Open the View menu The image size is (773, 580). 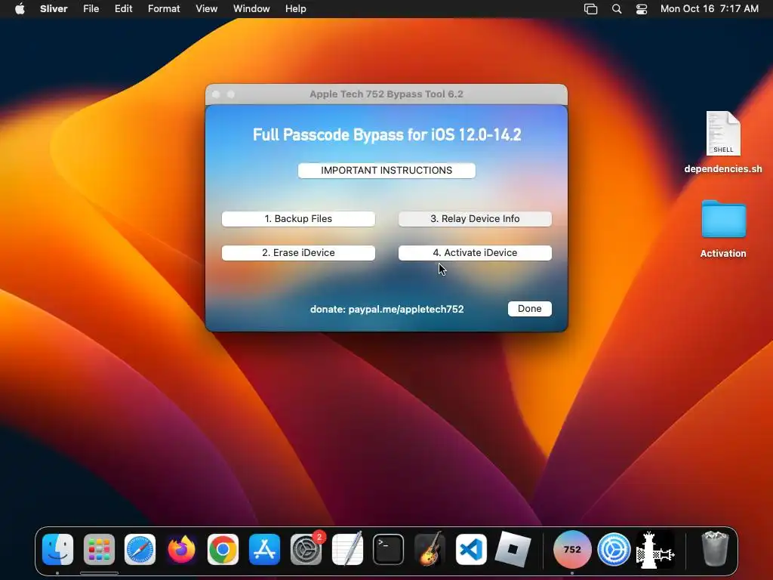pos(206,9)
